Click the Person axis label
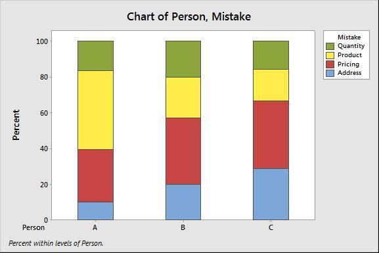This screenshot has width=379, height=253. coord(33,227)
